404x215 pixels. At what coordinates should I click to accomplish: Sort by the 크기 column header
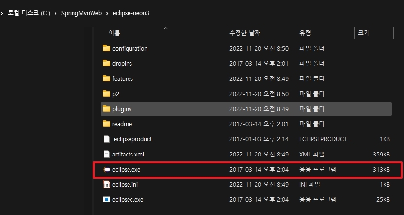pyautogui.click(x=363, y=33)
